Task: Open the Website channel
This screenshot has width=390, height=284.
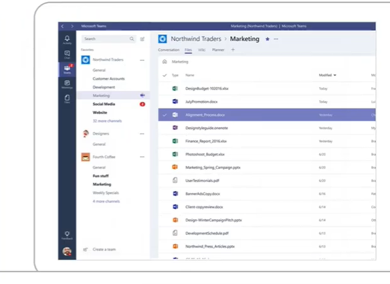Action: click(100, 113)
